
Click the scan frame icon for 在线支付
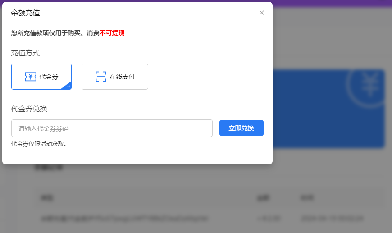pyautogui.click(x=101, y=77)
